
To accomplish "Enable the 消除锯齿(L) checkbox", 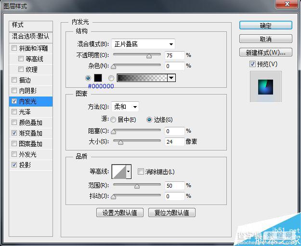I will [141, 171].
